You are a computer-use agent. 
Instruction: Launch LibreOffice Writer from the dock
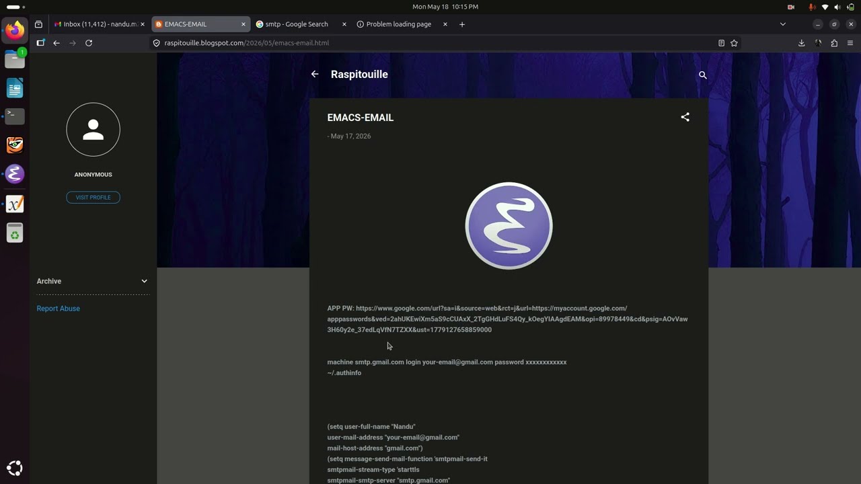15,88
